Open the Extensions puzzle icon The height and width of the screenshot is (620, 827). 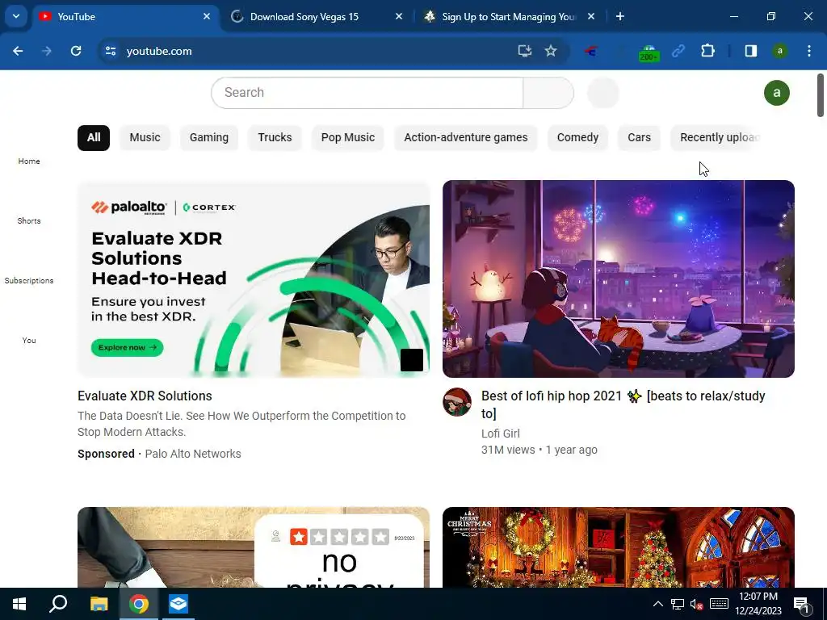(x=707, y=51)
